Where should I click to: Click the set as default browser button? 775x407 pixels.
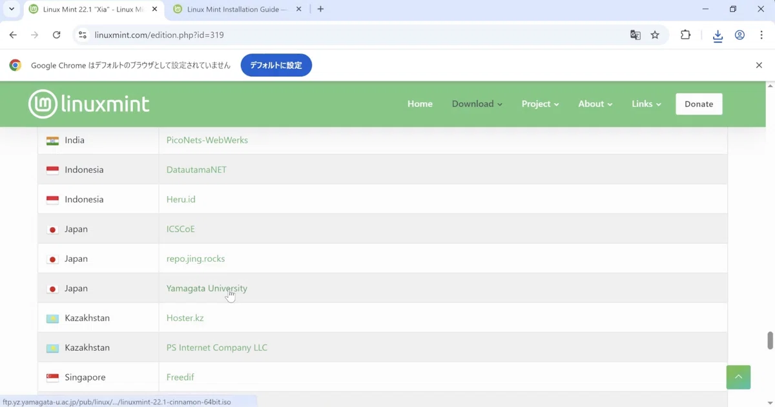(276, 65)
